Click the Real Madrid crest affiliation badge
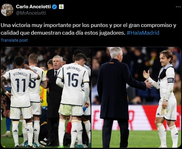This screenshot has height=149, width=182. click(61, 7)
